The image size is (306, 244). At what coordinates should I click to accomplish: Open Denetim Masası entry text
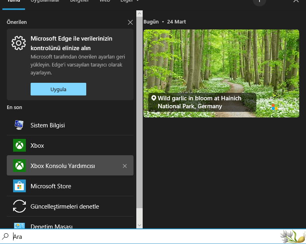[52, 226]
